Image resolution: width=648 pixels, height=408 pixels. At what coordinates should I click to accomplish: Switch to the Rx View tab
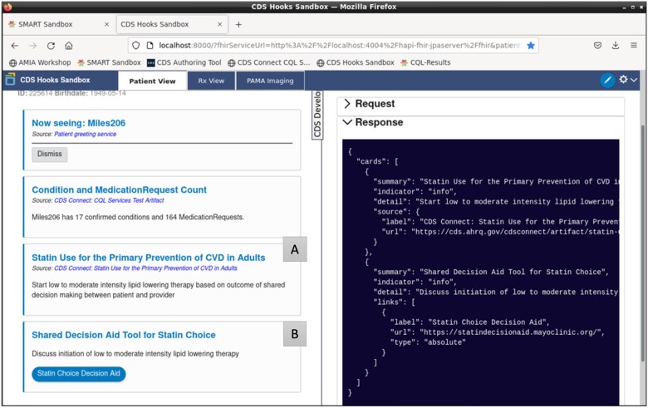pyautogui.click(x=211, y=81)
